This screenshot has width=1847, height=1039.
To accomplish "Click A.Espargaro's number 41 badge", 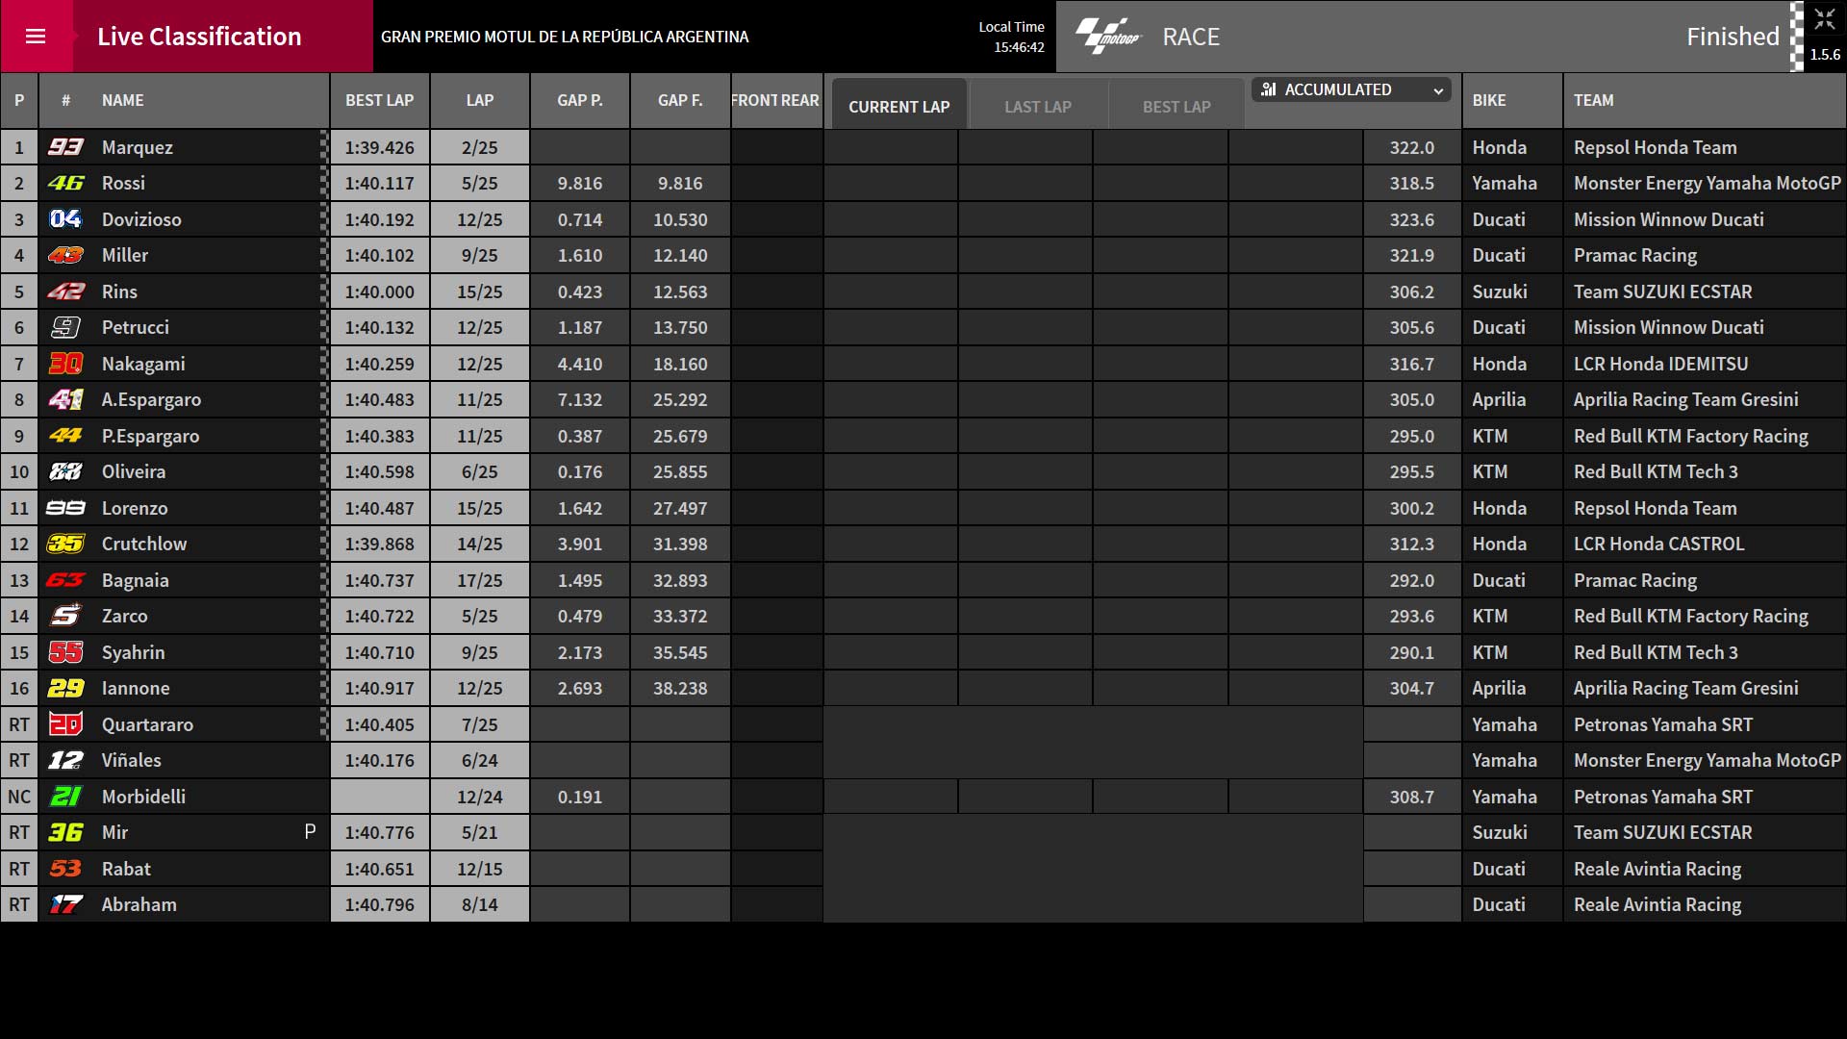I will (65, 399).
